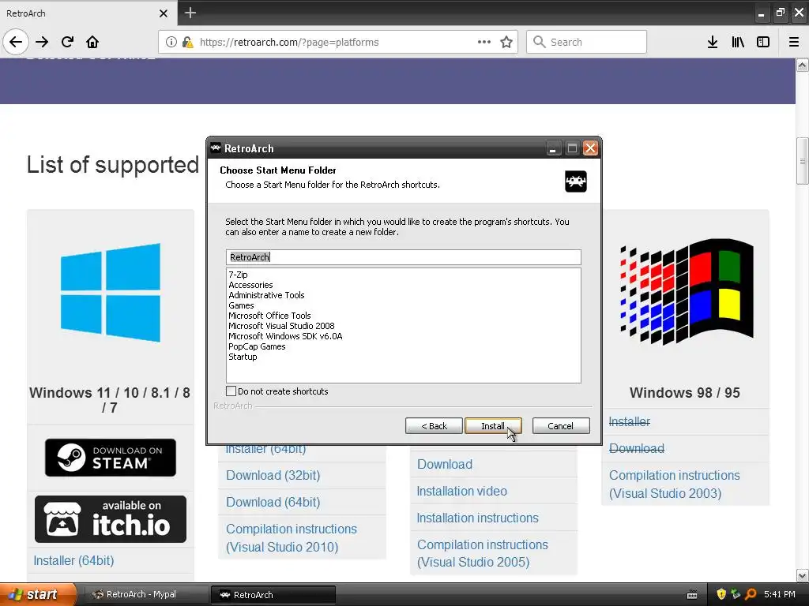The height and width of the screenshot is (606, 809).
Task: Reload the page with the refresh icon
Action: (x=68, y=42)
